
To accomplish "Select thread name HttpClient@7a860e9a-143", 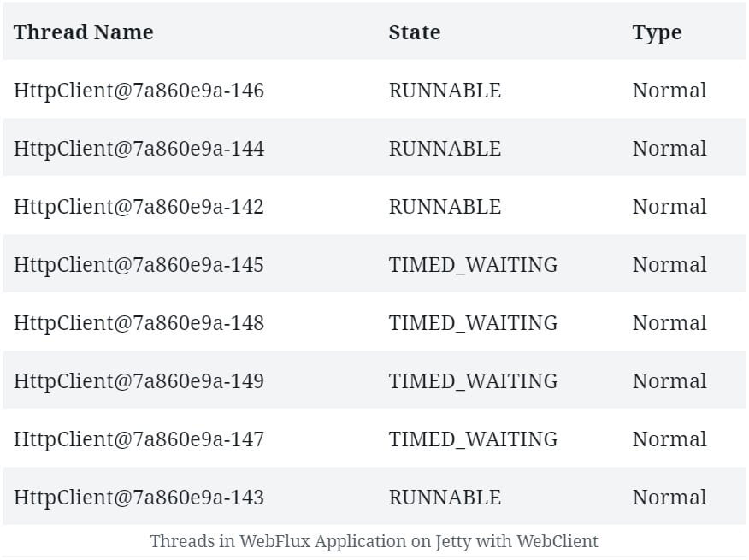I will [x=139, y=498].
